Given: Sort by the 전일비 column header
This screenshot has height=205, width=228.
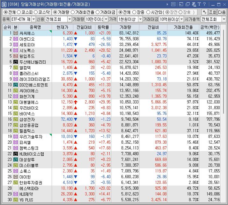Looking at the screenshot, I should click(153, 27).
